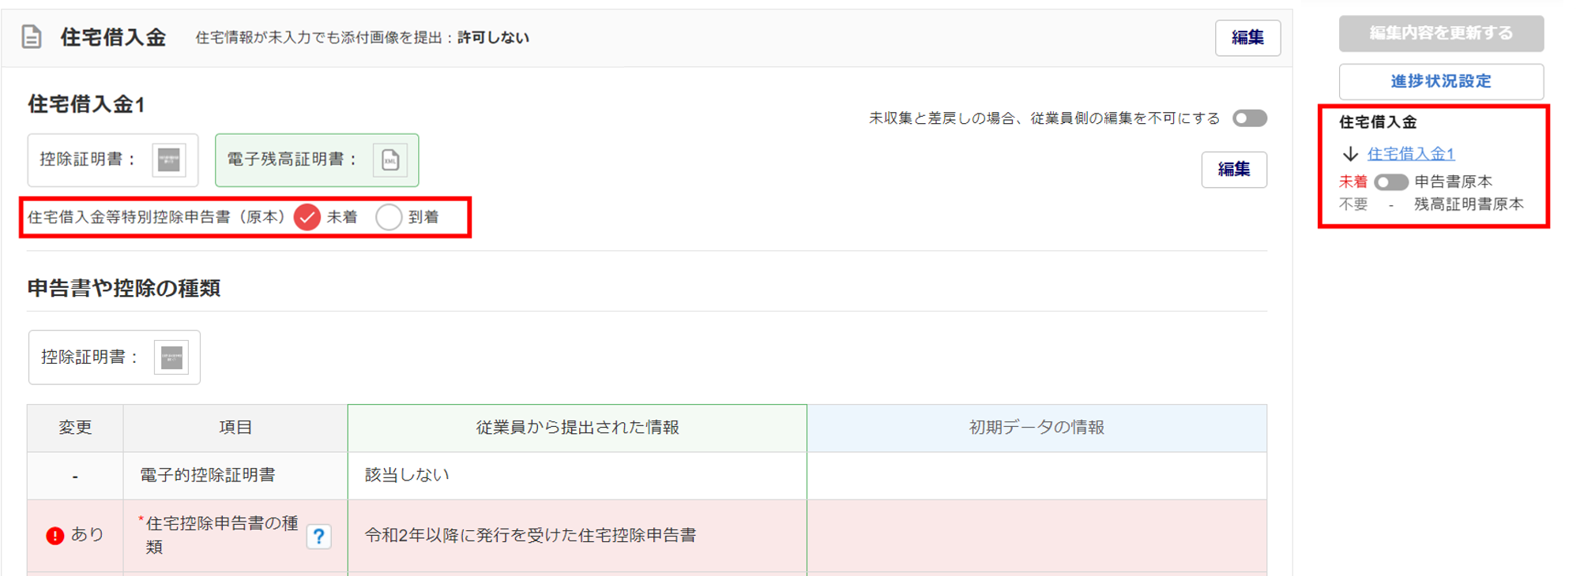The height and width of the screenshot is (576, 1580).
Task: Click the 住宅控除申告書の種類 item label
Action: pos(221,535)
